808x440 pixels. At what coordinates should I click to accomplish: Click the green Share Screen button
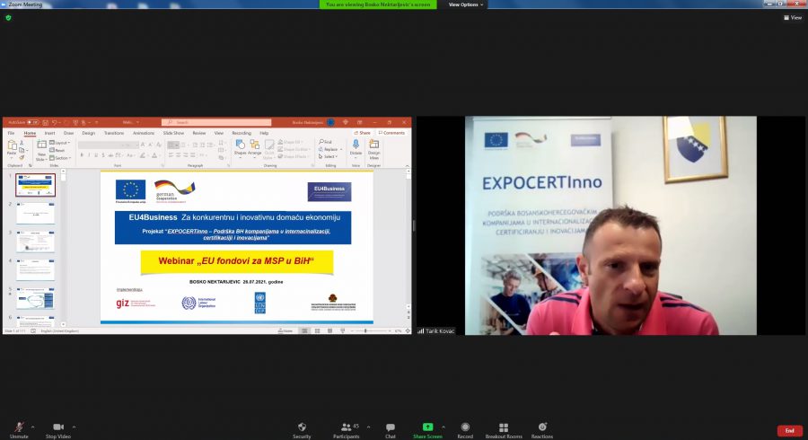tap(427, 430)
